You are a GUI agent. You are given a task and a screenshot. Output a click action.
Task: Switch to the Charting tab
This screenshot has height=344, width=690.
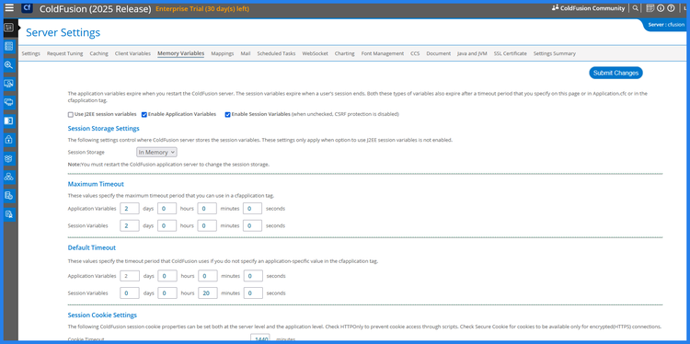pos(345,53)
